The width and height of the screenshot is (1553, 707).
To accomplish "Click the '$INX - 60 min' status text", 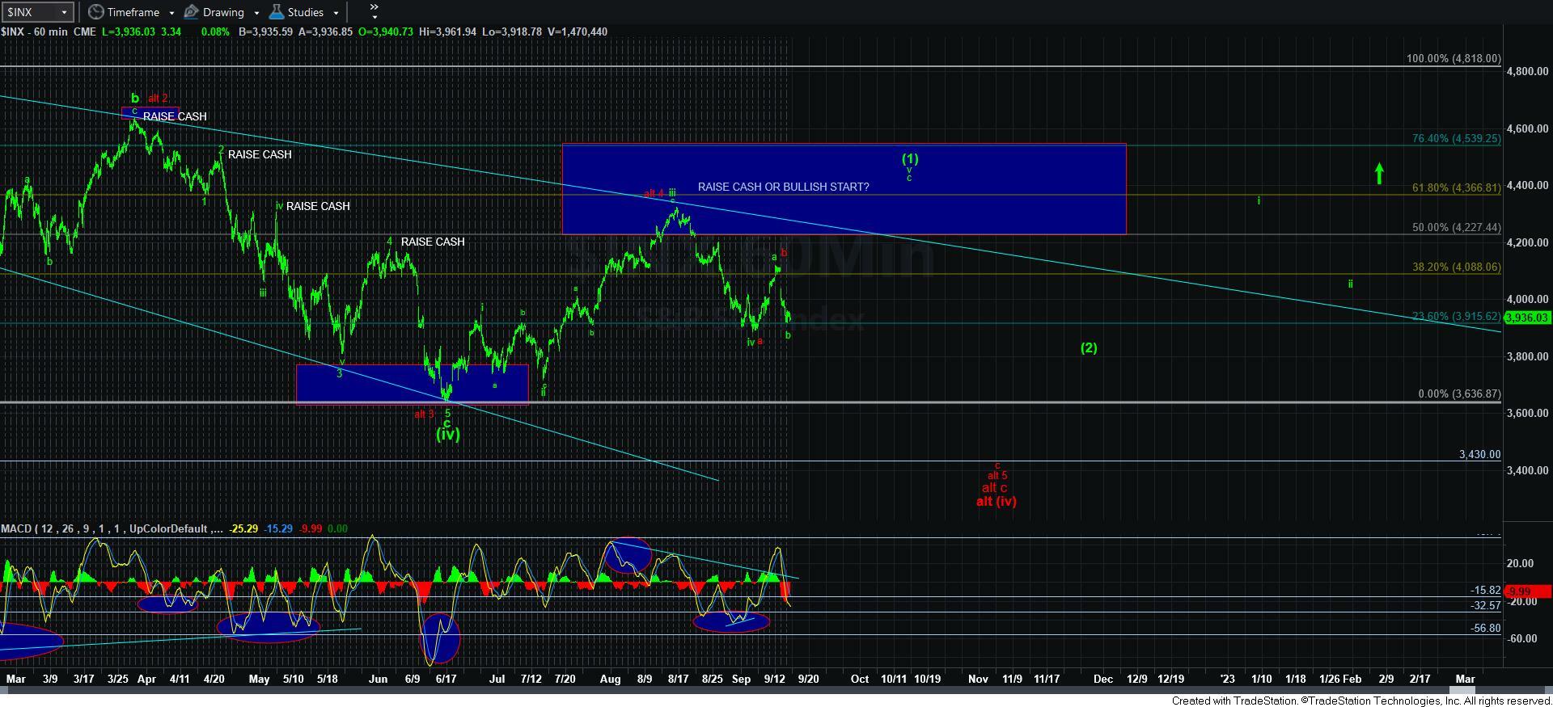I will (x=34, y=32).
